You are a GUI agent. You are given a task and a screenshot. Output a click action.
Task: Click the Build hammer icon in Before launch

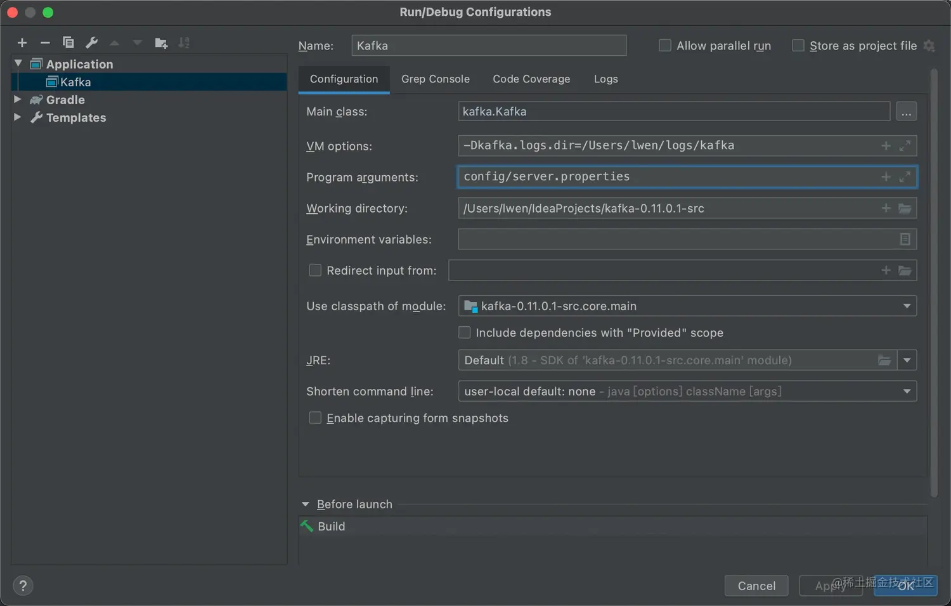[307, 526]
